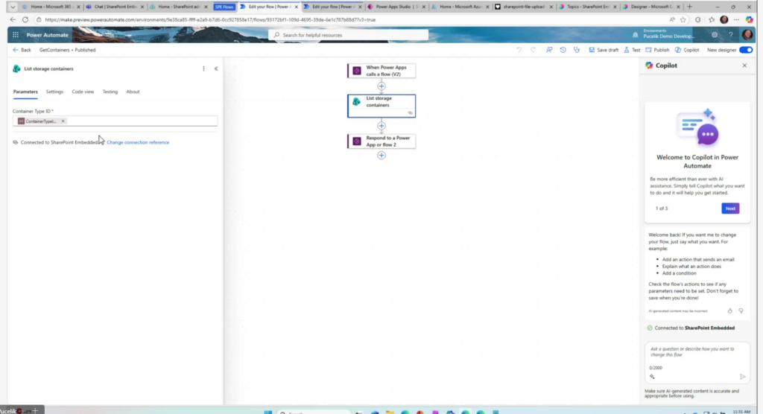Switch to the Testing tab
Viewport: 763px width, 414px height.
click(110, 92)
